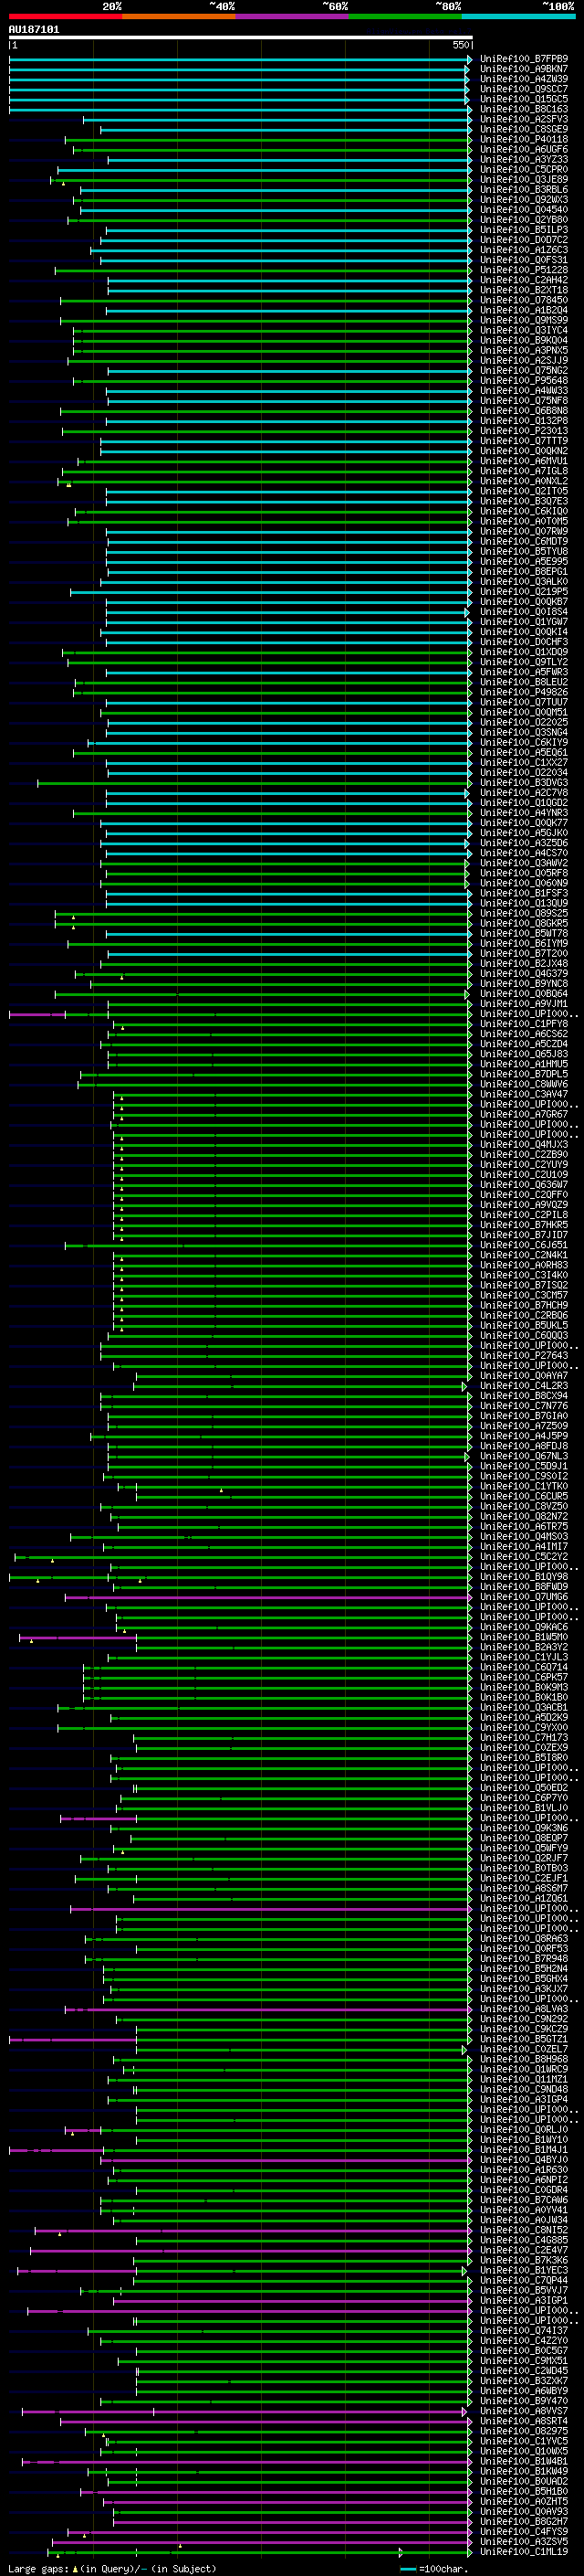The width and height of the screenshot is (584, 2576).
Task: Open hit UniRef100_C6J651
Action: point(524,1245)
